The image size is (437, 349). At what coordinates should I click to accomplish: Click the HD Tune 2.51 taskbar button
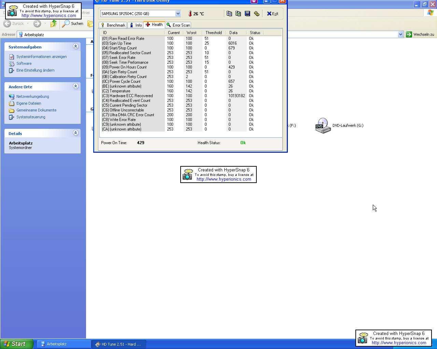tap(119, 344)
